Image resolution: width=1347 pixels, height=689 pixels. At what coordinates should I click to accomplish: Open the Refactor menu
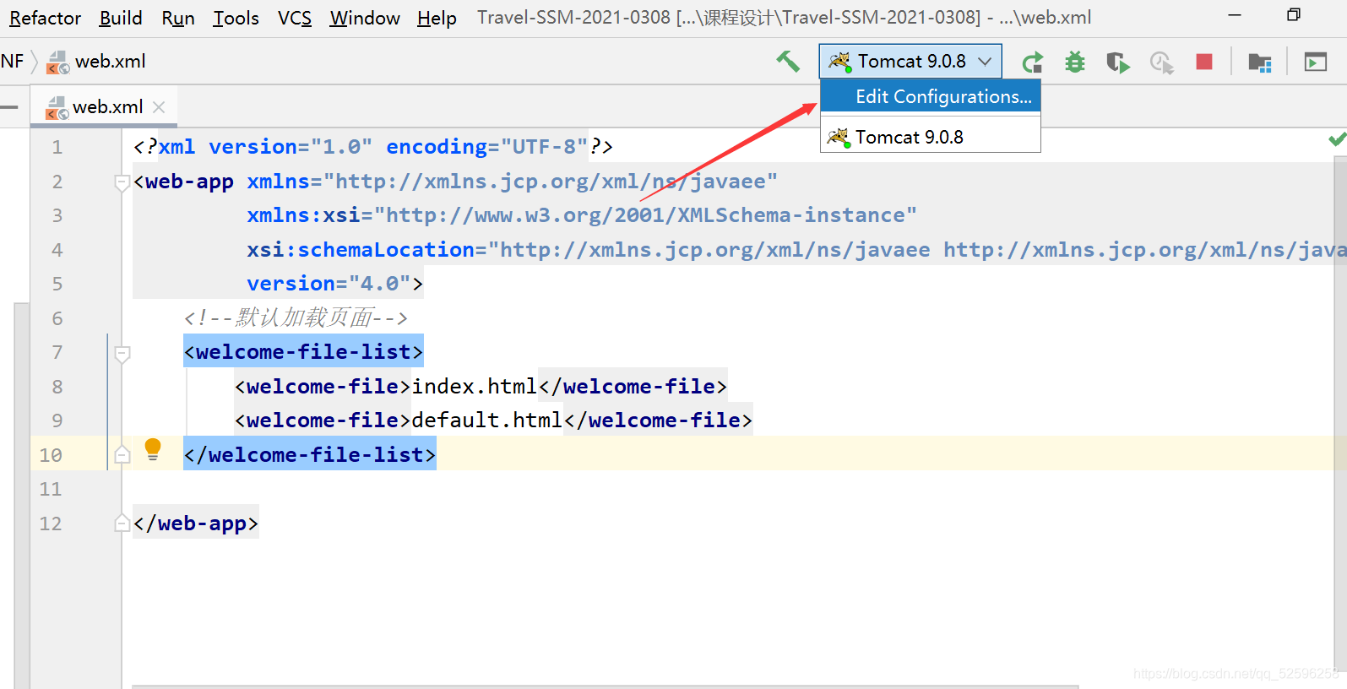[45, 18]
